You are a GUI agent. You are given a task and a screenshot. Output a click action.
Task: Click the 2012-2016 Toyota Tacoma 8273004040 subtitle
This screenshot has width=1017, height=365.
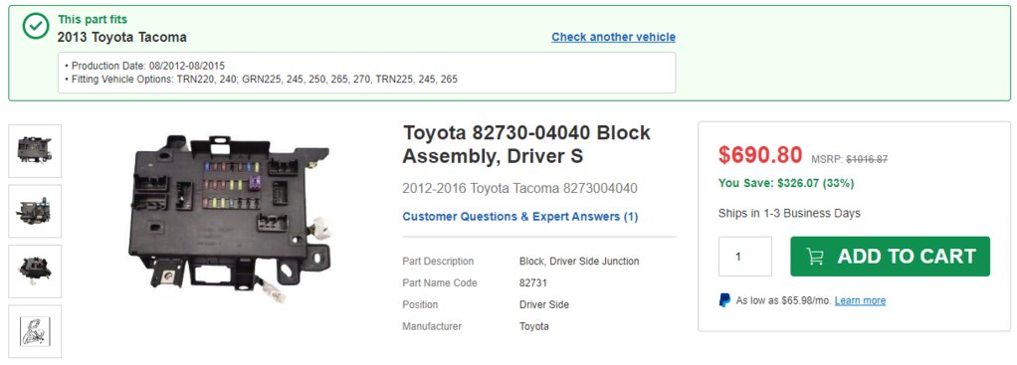[519, 189]
